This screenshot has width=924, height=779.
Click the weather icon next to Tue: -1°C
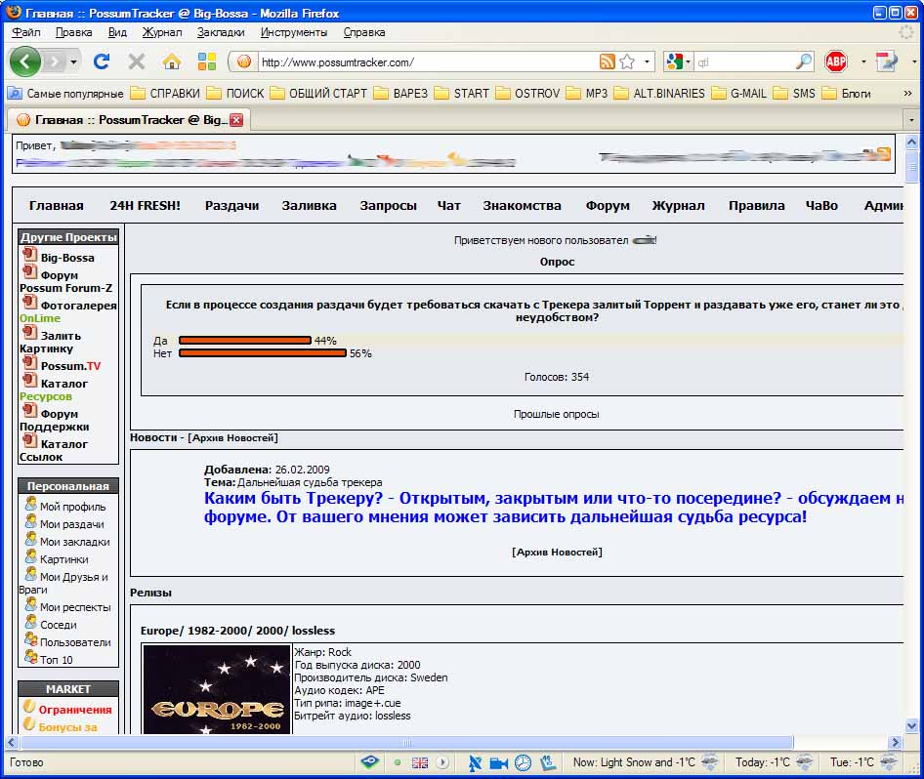click(888, 762)
